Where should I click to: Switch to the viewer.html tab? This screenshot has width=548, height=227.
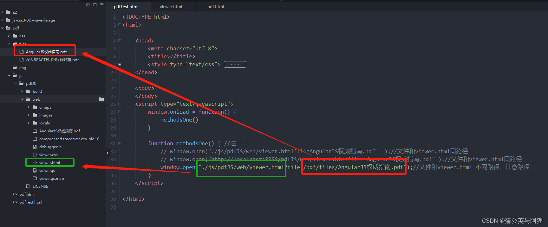171,7
